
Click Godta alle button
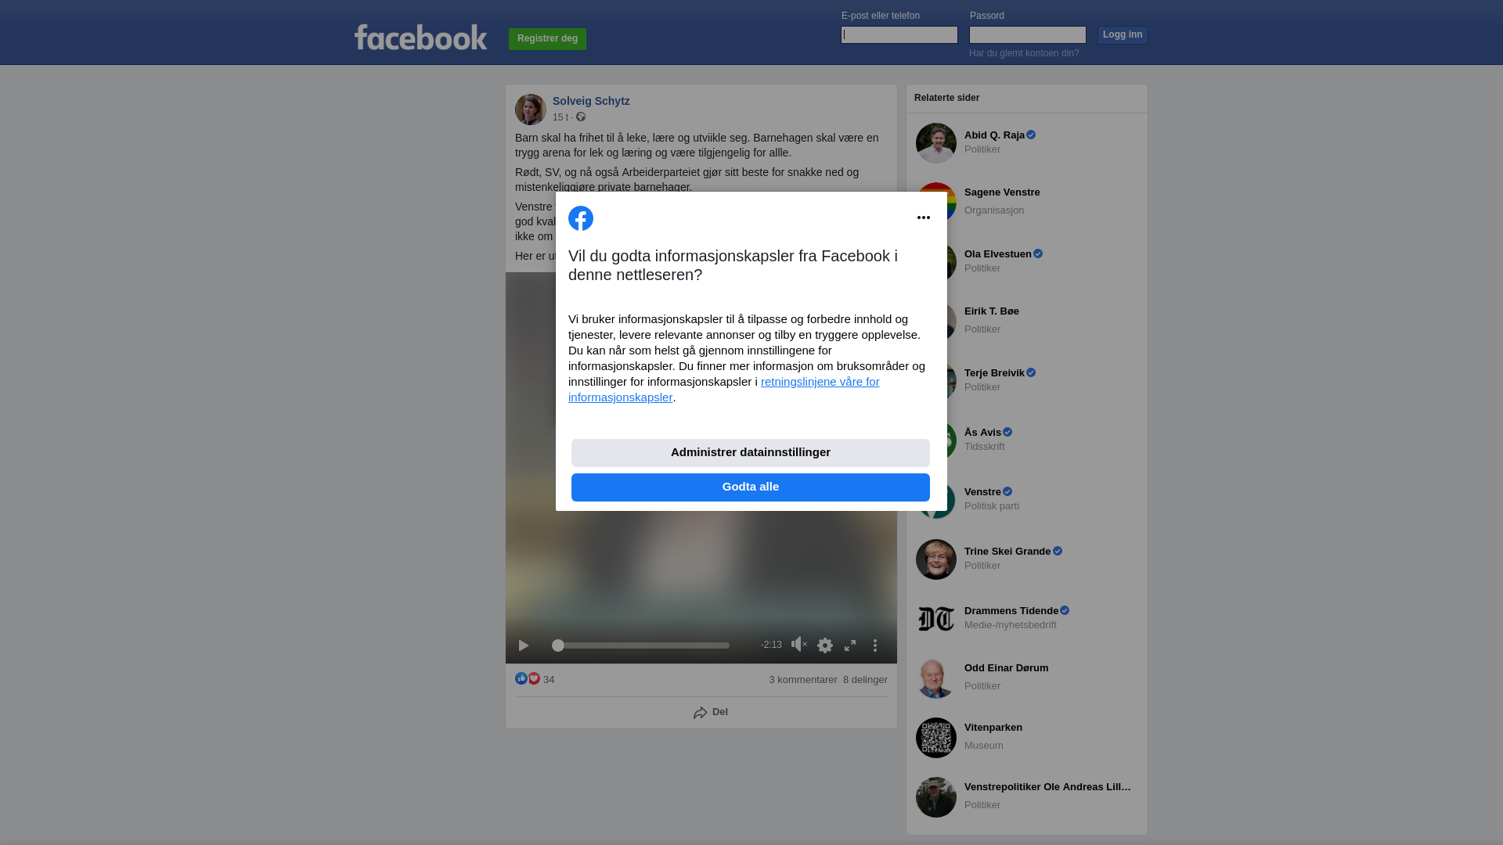coord(750,487)
